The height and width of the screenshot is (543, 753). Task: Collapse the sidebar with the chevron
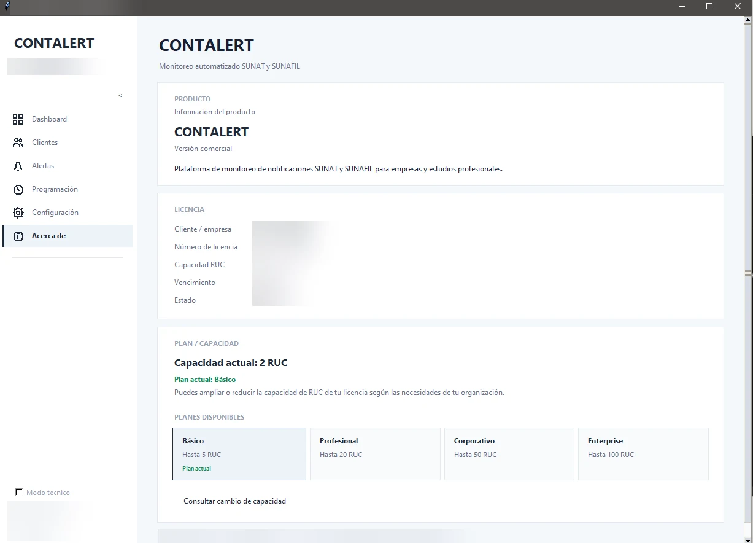[x=120, y=96]
